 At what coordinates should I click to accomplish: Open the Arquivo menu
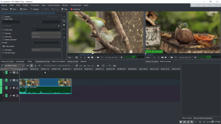coord(4,5)
